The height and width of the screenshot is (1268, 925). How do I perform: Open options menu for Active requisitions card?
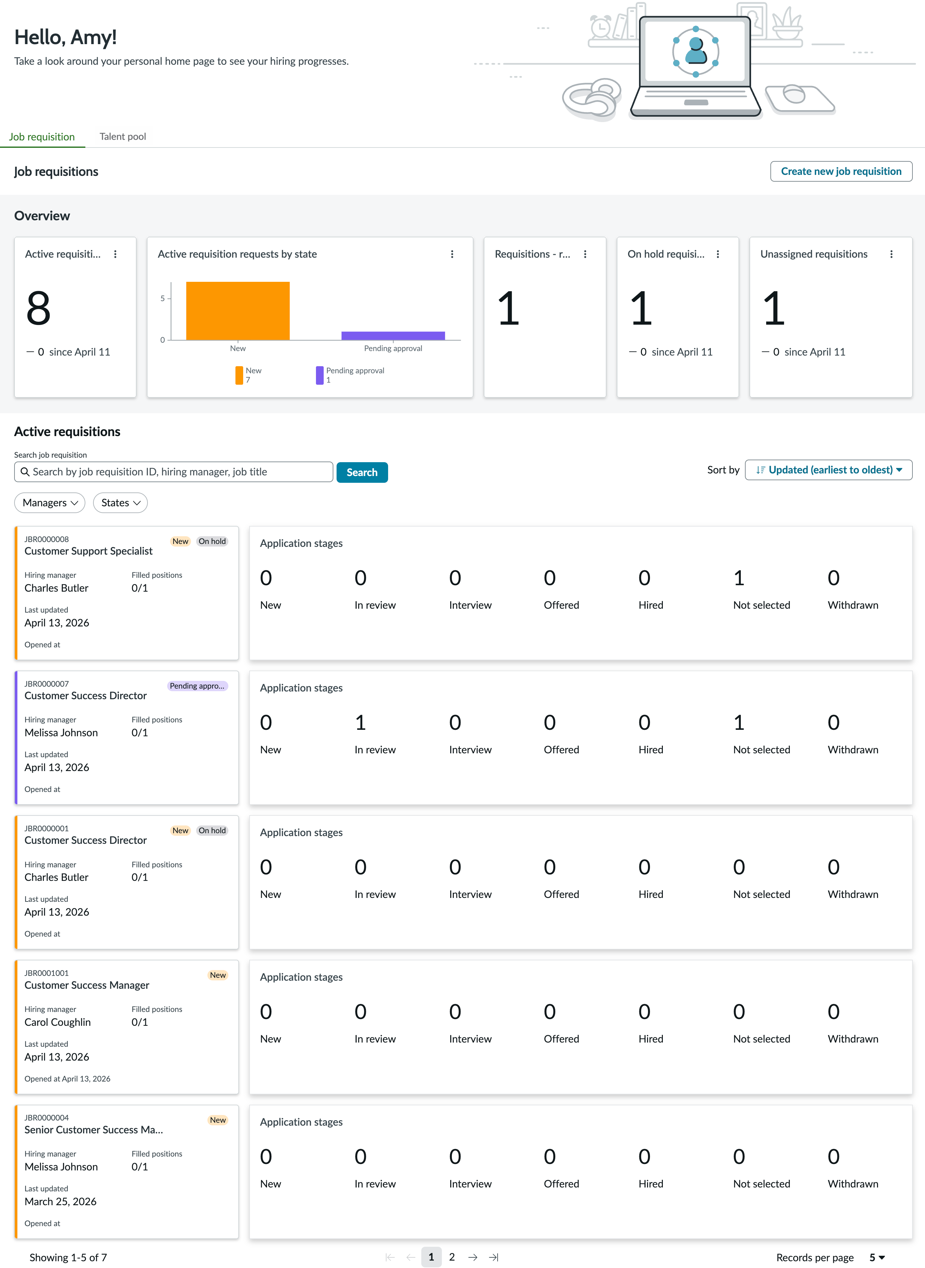pos(115,254)
